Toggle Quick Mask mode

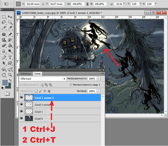click(x=7, y=94)
